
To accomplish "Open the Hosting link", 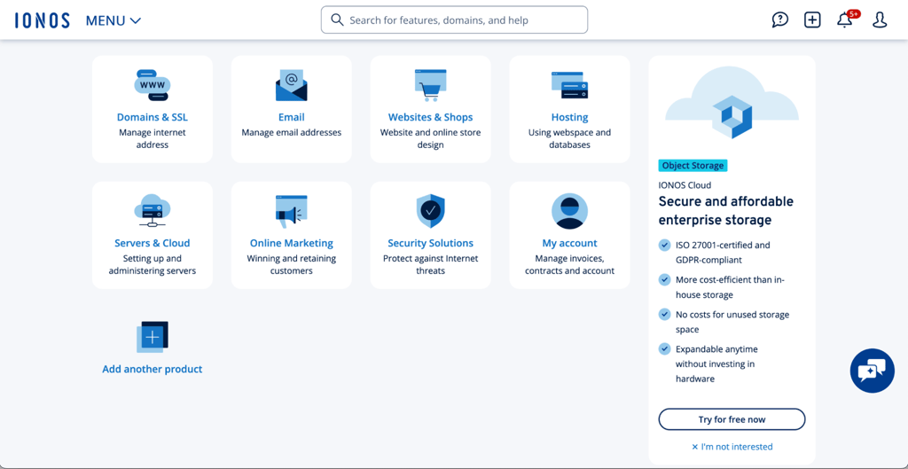I will pyautogui.click(x=570, y=117).
